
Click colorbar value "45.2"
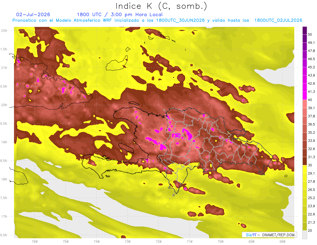(311, 67)
